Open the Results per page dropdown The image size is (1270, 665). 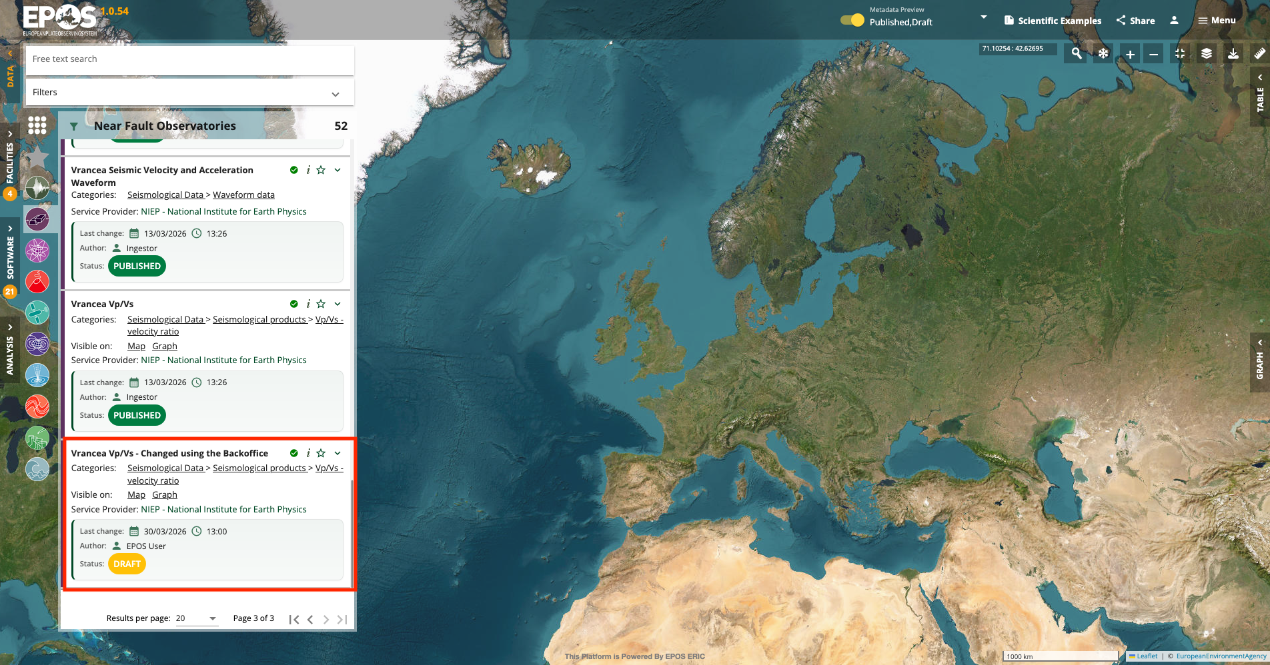click(196, 618)
